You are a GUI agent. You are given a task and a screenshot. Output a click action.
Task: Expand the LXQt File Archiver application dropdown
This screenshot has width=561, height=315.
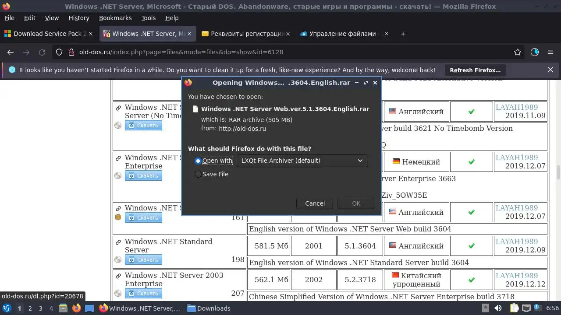pos(302,161)
